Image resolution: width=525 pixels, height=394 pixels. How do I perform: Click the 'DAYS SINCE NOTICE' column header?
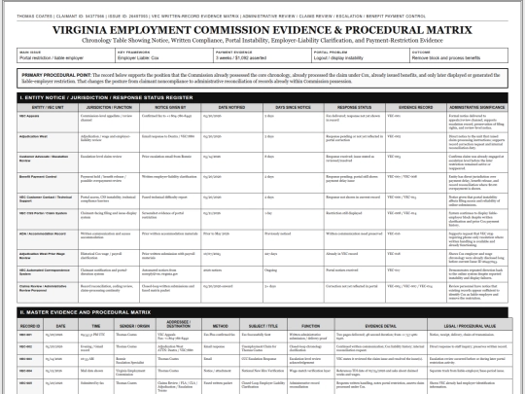coord(293,108)
